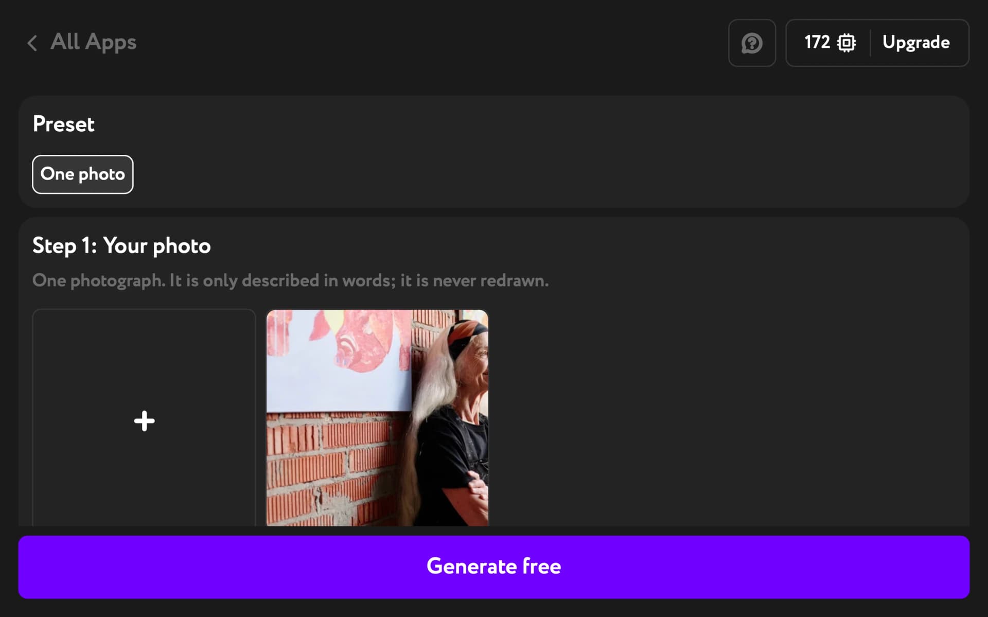Click the credits chip icon beside 172
This screenshot has width=988, height=617.
pyautogui.click(x=846, y=43)
